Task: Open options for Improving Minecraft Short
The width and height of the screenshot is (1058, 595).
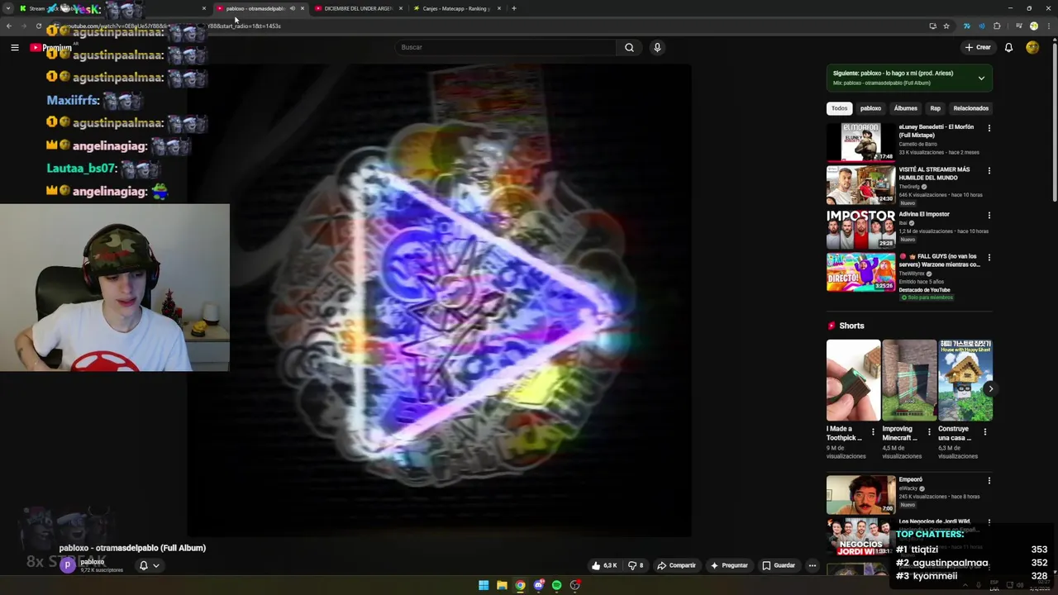Action: [x=928, y=432]
